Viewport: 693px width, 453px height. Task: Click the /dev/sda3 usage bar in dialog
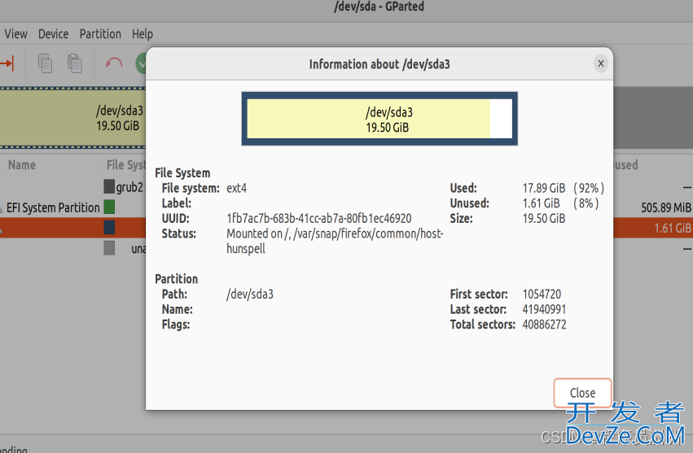point(379,119)
